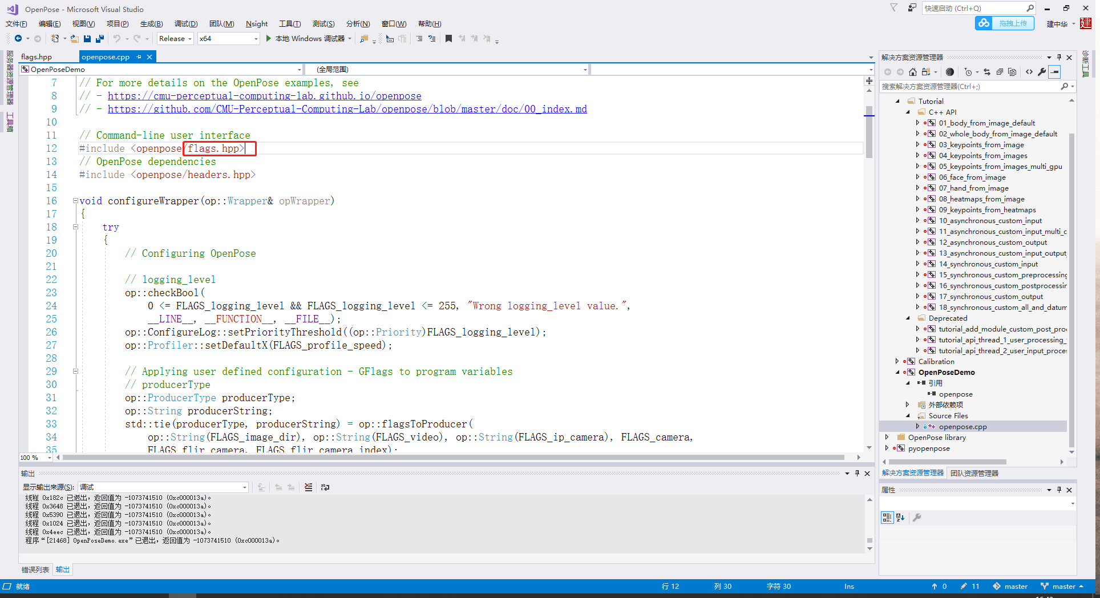Switch to the flags.hpp tab
Image resolution: width=1100 pixels, height=598 pixels.
tap(37, 56)
